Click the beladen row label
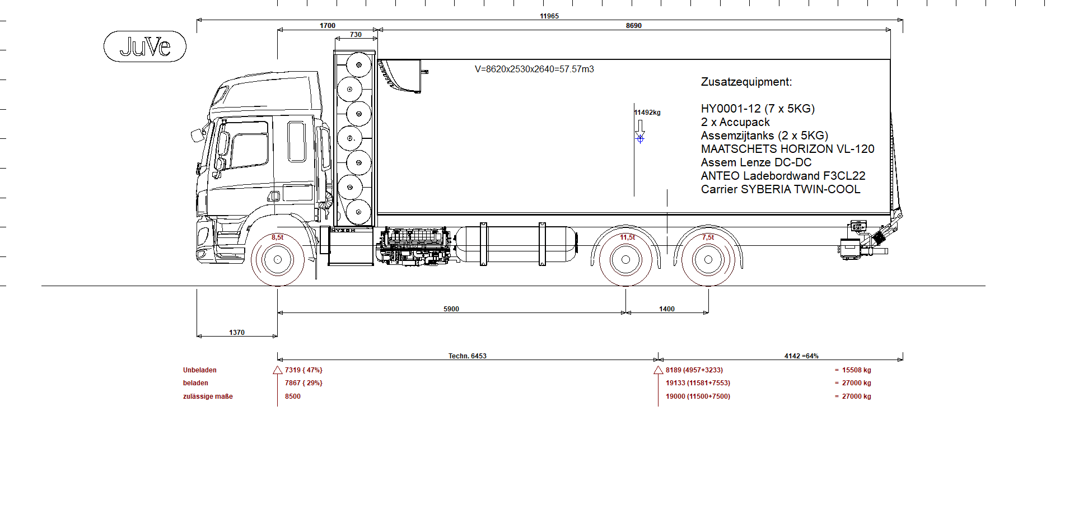This screenshot has width=1074, height=518. pyautogui.click(x=195, y=383)
